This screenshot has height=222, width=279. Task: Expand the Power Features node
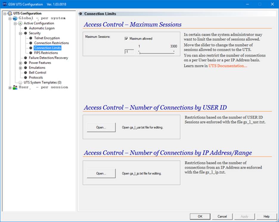point(21,63)
